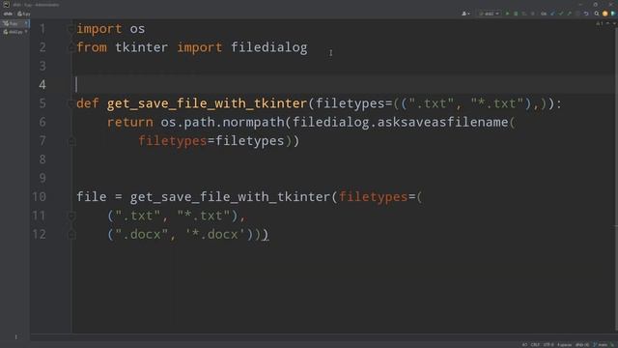Click the Git push arrow icon
The height and width of the screenshot is (348, 618).
click(x=569, y=14)
